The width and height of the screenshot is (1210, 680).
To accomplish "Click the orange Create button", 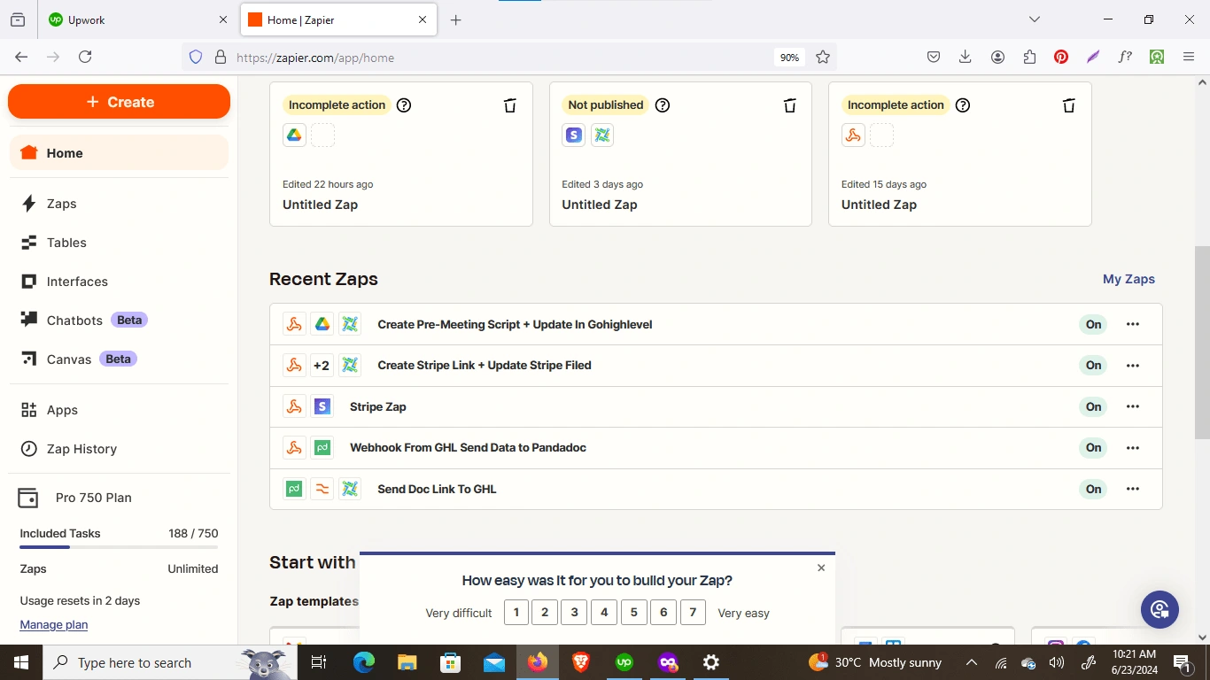I will point(119,102).
